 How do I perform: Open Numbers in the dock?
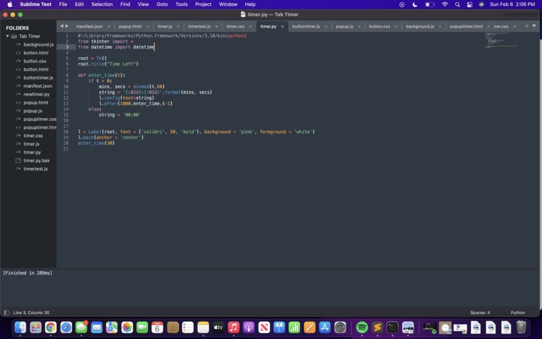294,327
